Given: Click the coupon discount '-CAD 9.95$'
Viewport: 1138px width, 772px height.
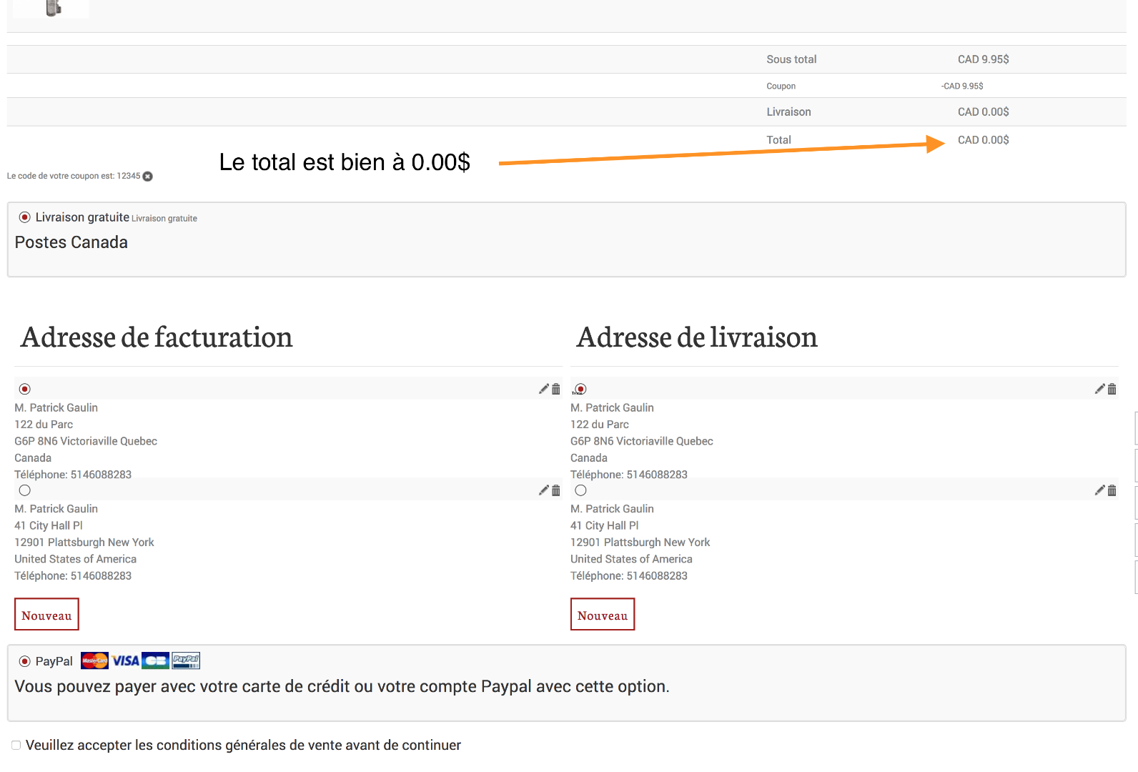Looking at the screenshot, I should tap(962, 86).
